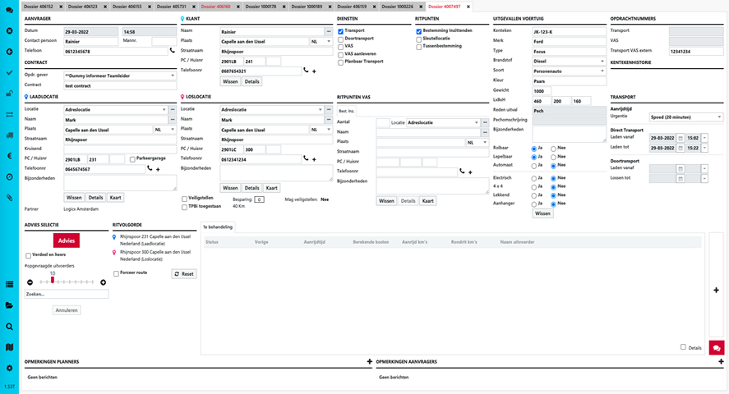729x394 pixels.
Task: Click the checkmark icon in left sidebar
Action: pyautogui.click(x=9, y=72)
